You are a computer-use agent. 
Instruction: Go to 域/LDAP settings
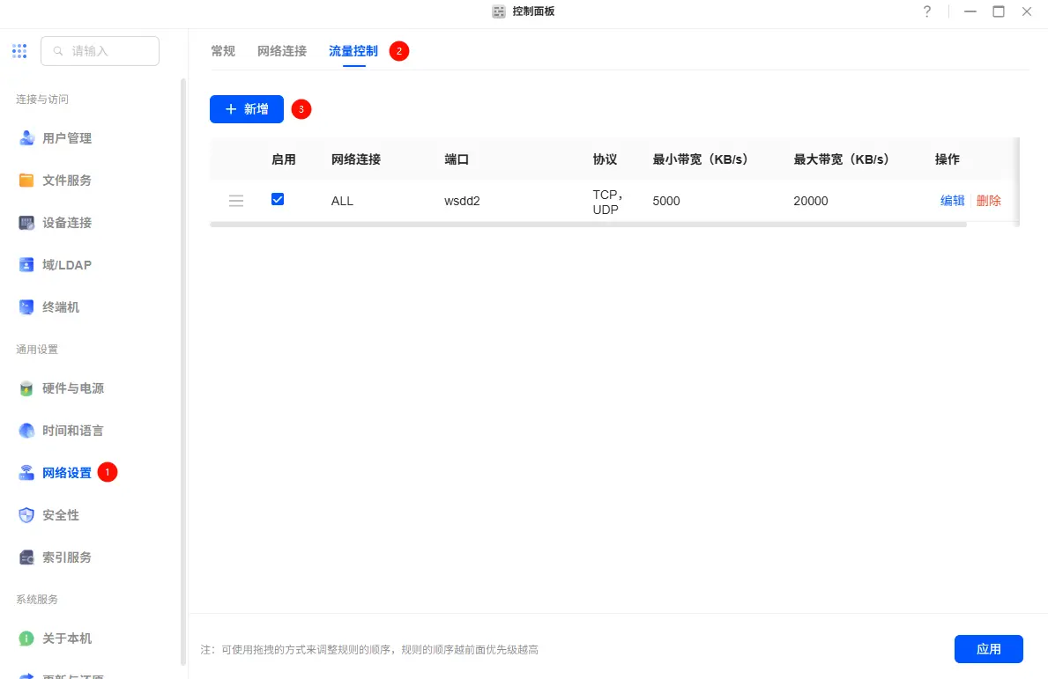click(67, 265)
